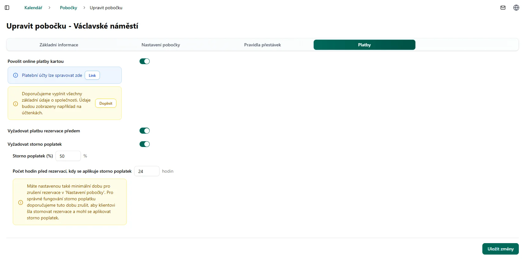Viewport: 522px width, 259px height.
Task: Select the Pravidla přestávek tab
Action: pyautogui.click(x=262, y=45)
